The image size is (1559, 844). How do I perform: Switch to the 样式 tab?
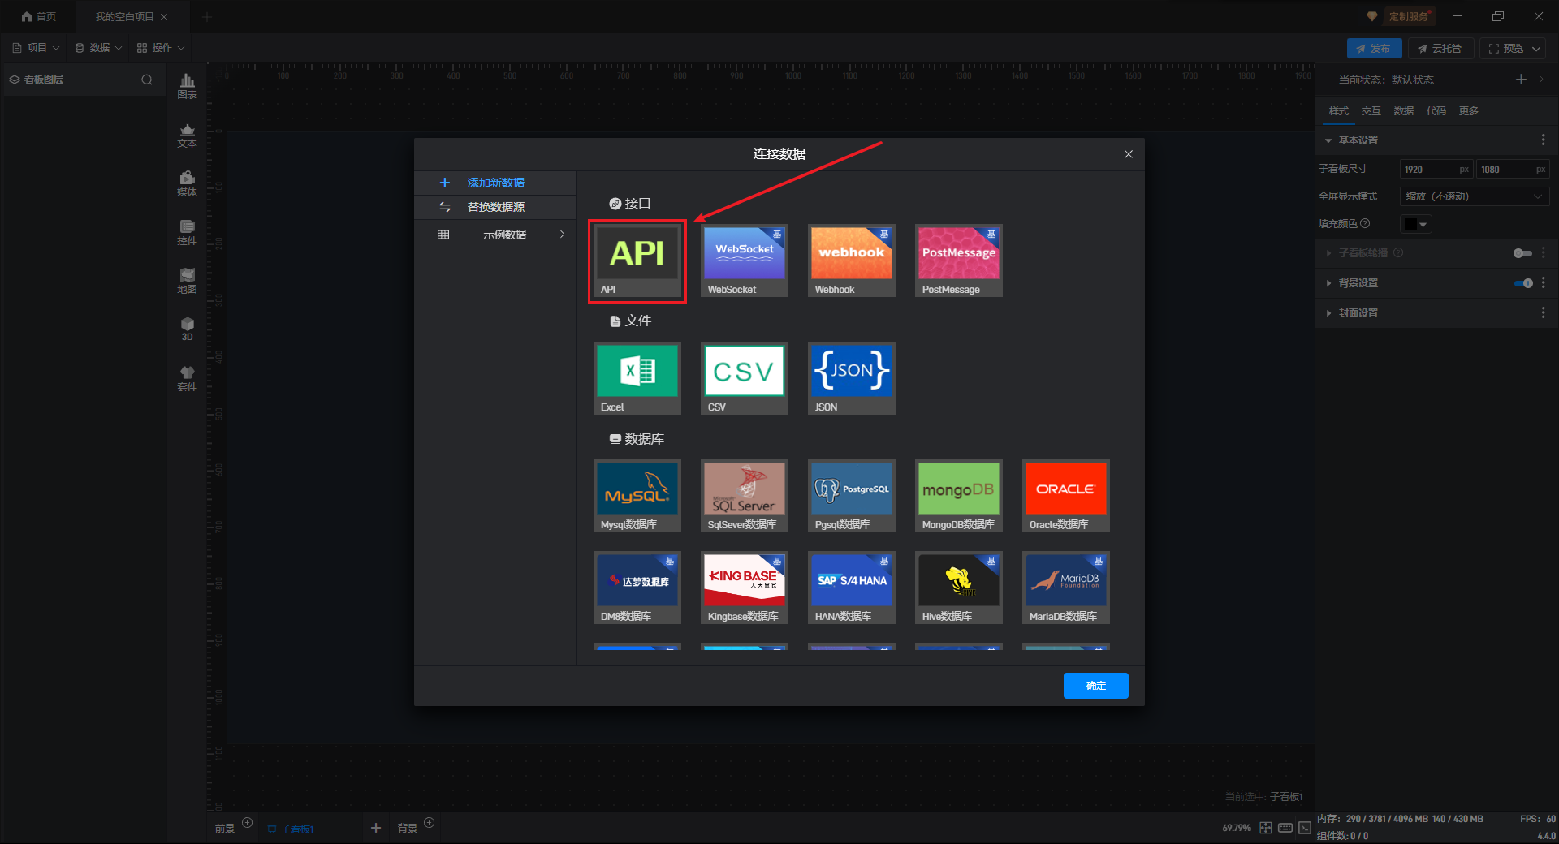(x=1339, y=111)
